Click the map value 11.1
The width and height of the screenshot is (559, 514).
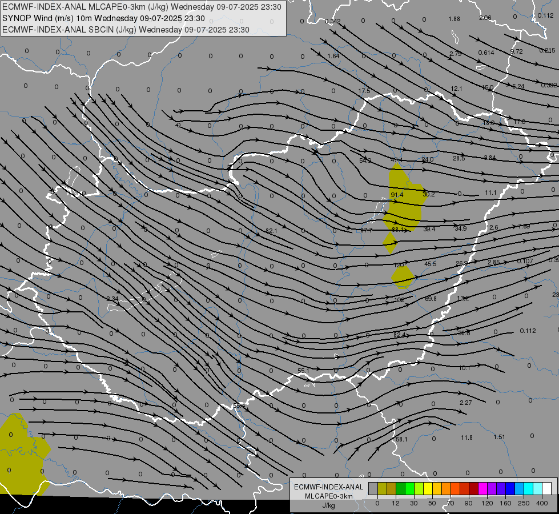(490, 192)
